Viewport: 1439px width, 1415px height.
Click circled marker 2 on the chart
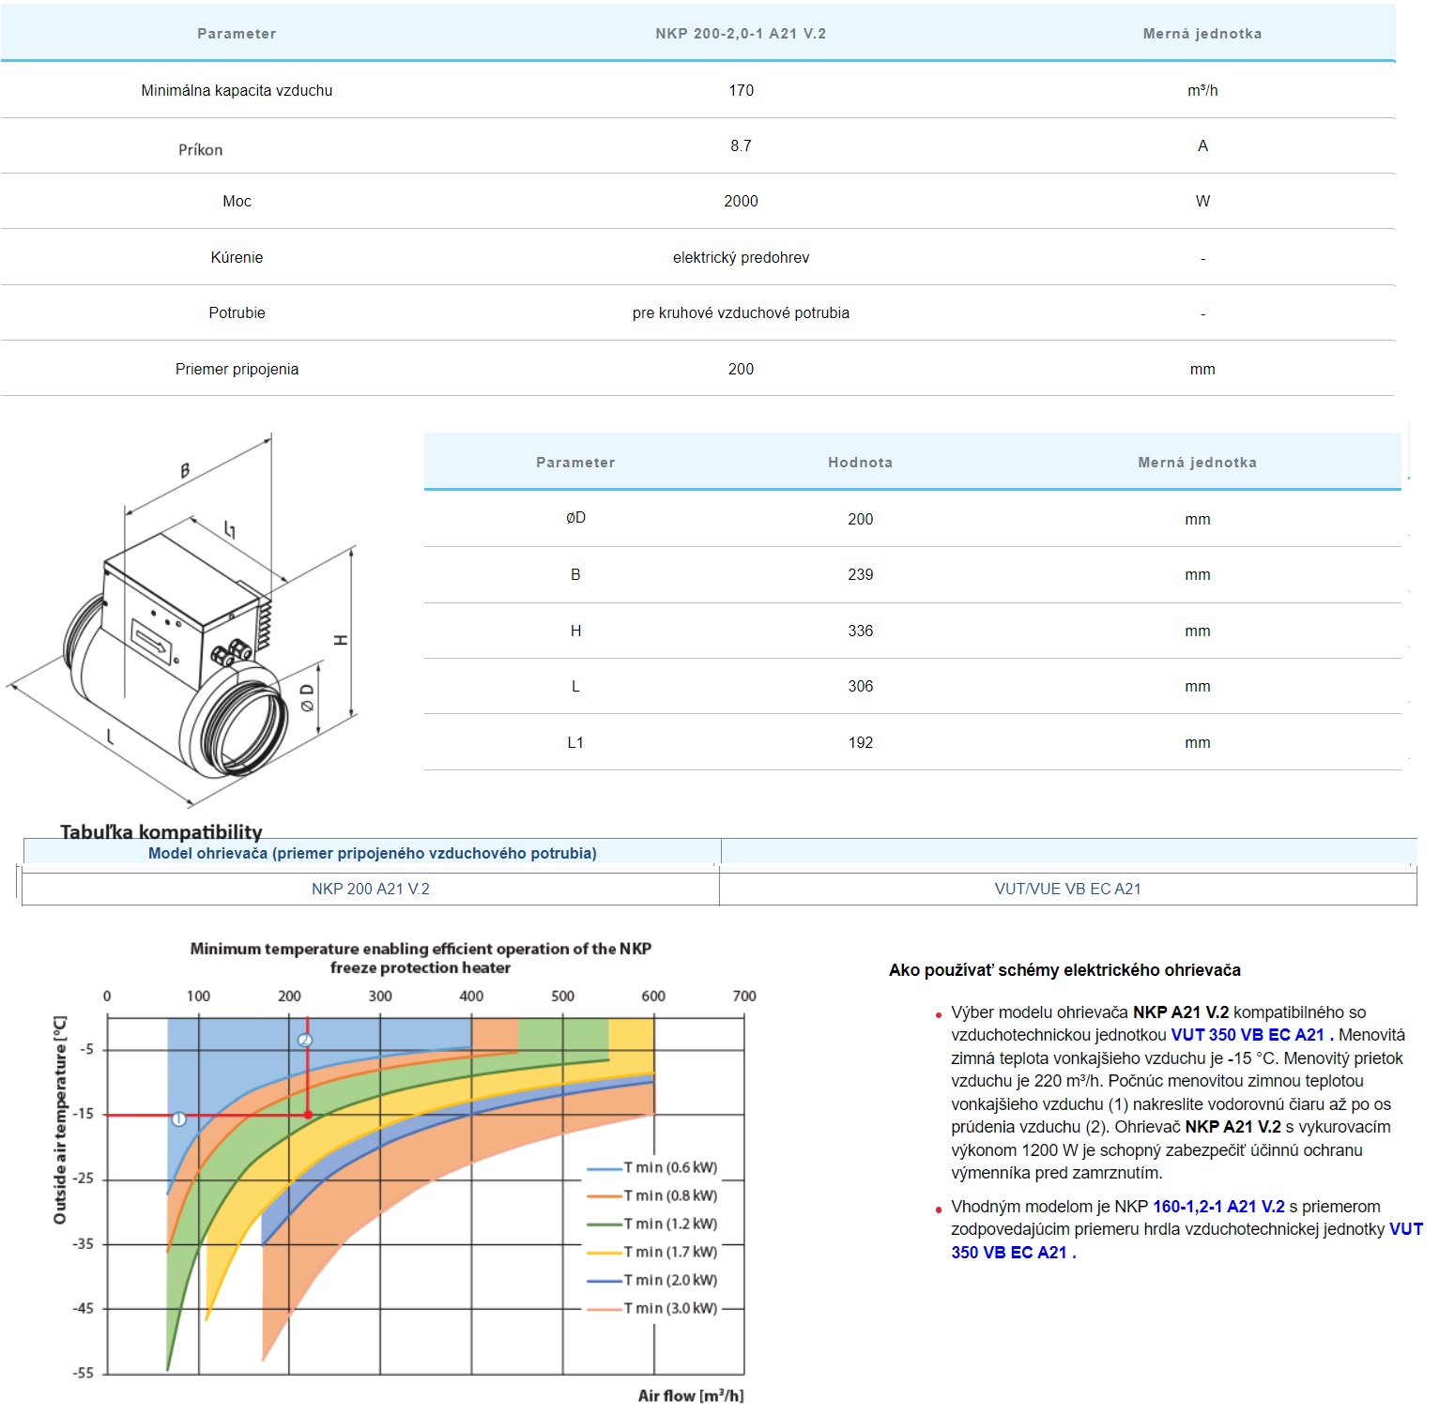pos(304,1040)
